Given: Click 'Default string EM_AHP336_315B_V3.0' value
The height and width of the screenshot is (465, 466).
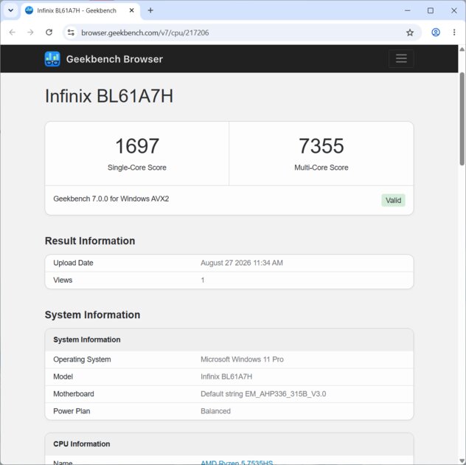Looking at the screenshot, I should click(263, 393).
